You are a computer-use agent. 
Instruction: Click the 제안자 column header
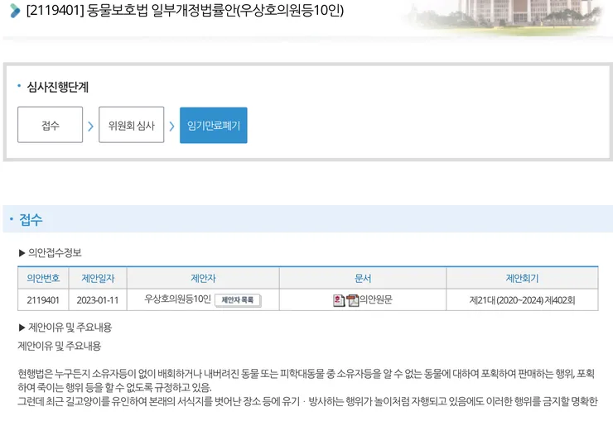(203, 278)
